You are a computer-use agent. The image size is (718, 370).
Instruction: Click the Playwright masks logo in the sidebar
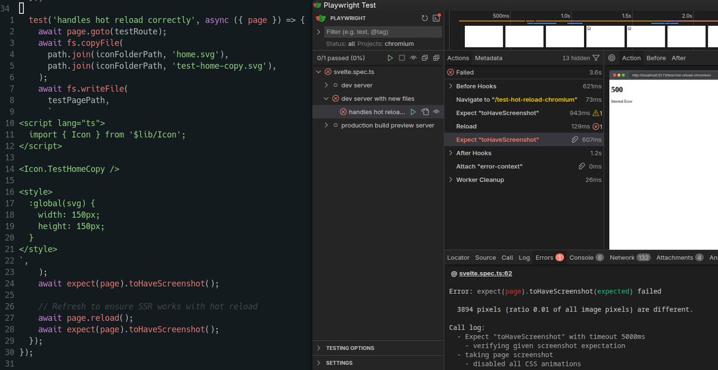click(321, 19)
